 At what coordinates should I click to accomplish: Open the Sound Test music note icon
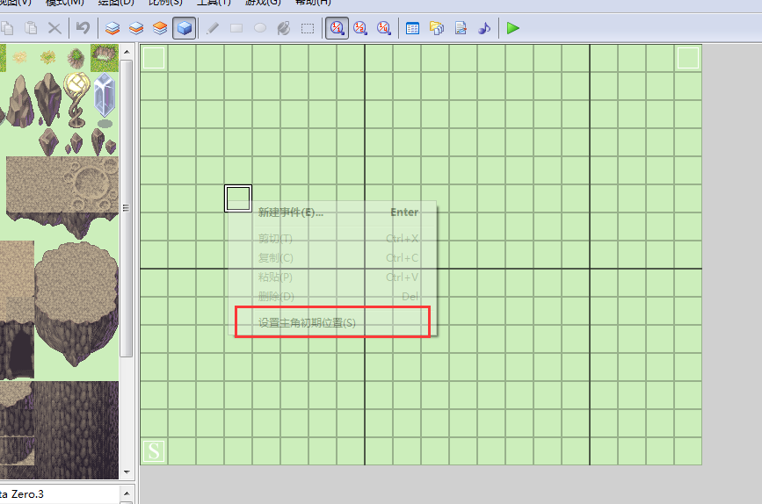(484, 28)
